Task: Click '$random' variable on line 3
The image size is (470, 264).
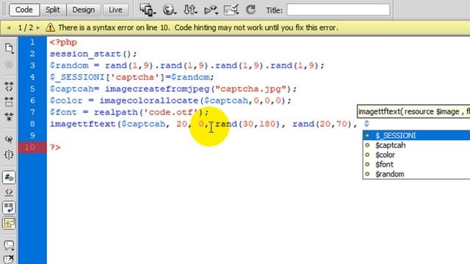Action: [x=69, y=65]
